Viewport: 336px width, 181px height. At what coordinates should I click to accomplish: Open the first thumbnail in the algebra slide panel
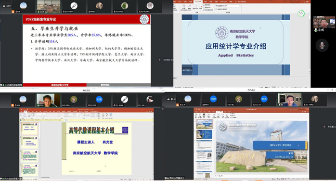pyautogui.click(x=30, y=129)
